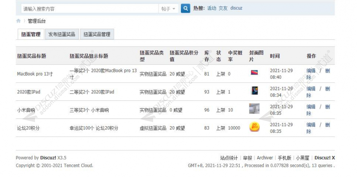Open the 论坛20积分 cover thumbnail
The height and width of the screenshot is (177, 357).
tap(255, 127)
